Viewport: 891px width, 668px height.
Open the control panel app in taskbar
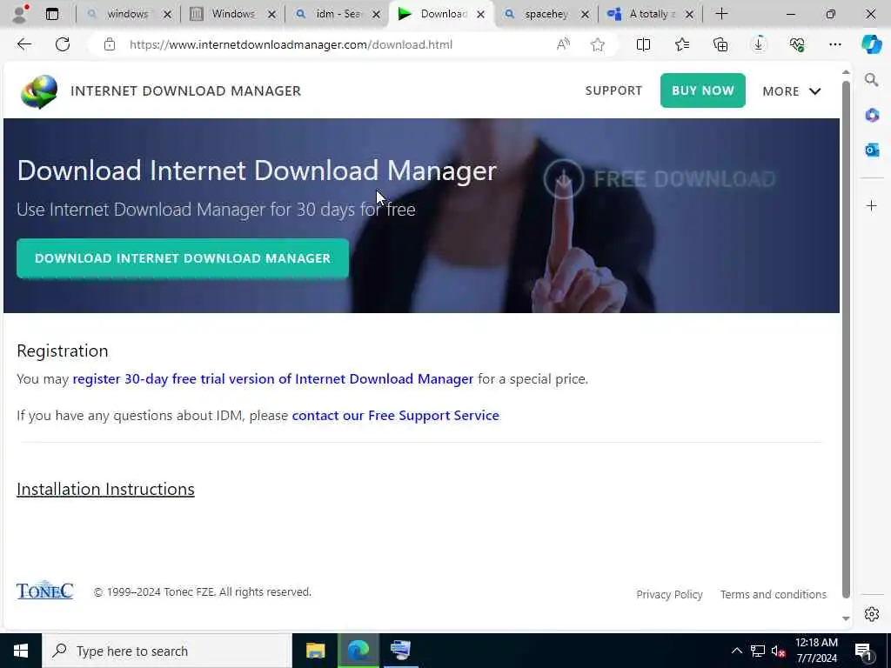400,651
